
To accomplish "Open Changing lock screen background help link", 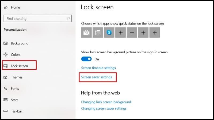I will pos(106,102).
